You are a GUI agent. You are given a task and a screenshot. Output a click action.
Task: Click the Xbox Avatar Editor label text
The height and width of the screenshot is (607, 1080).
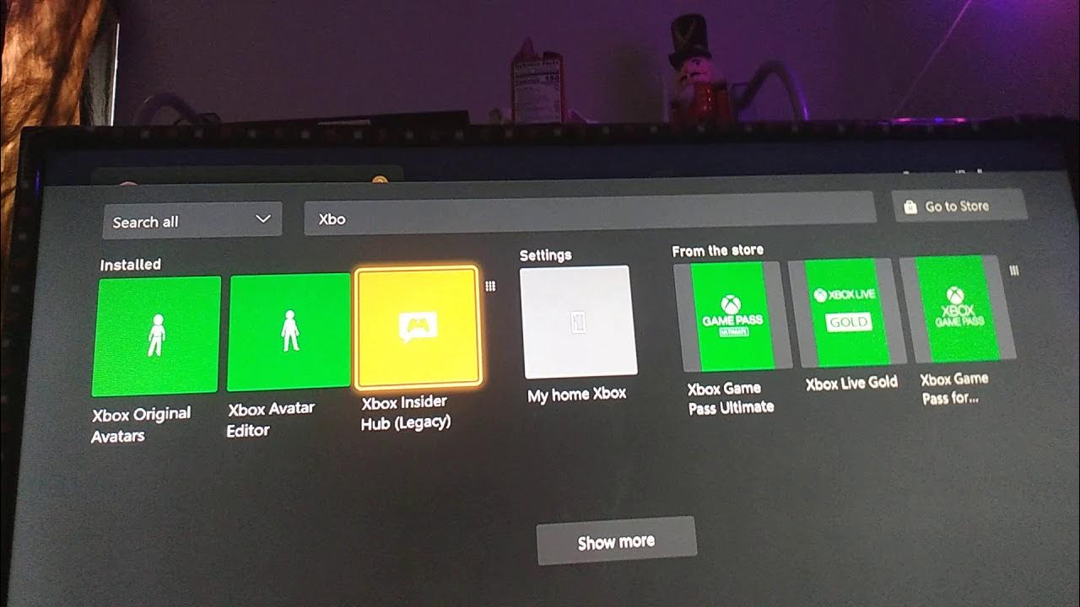click(x=270, y=419)
